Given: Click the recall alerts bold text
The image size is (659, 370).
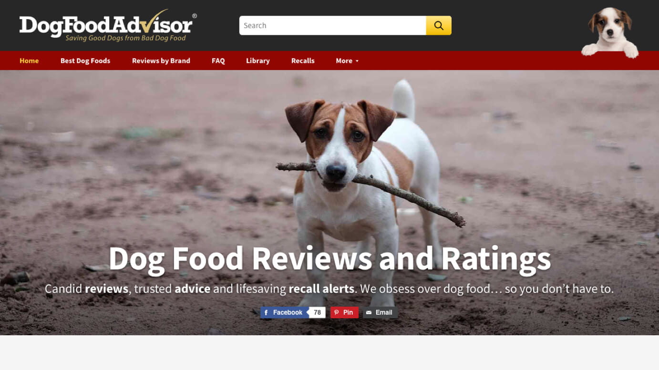Looking at the screenshot, I should coord(321,289).
